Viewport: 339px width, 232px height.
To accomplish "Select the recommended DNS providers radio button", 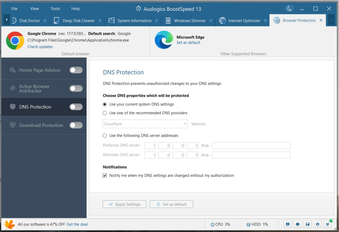I will 105,113.
